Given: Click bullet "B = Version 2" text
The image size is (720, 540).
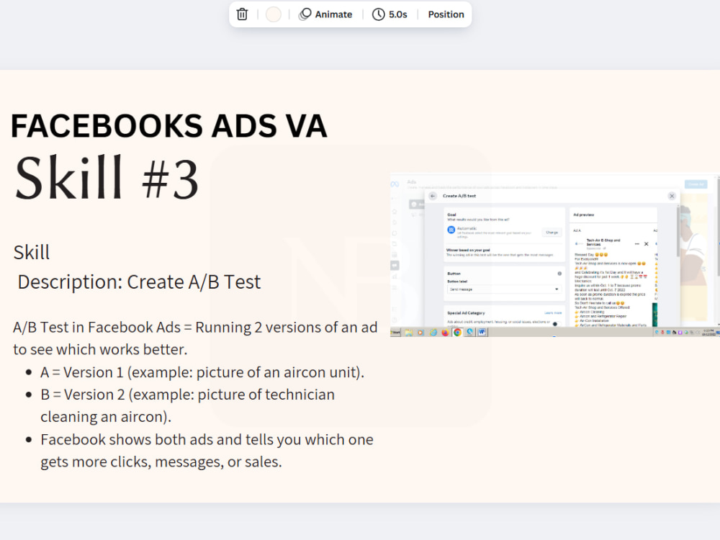Looking at the screenshot, I should point(187,405).
